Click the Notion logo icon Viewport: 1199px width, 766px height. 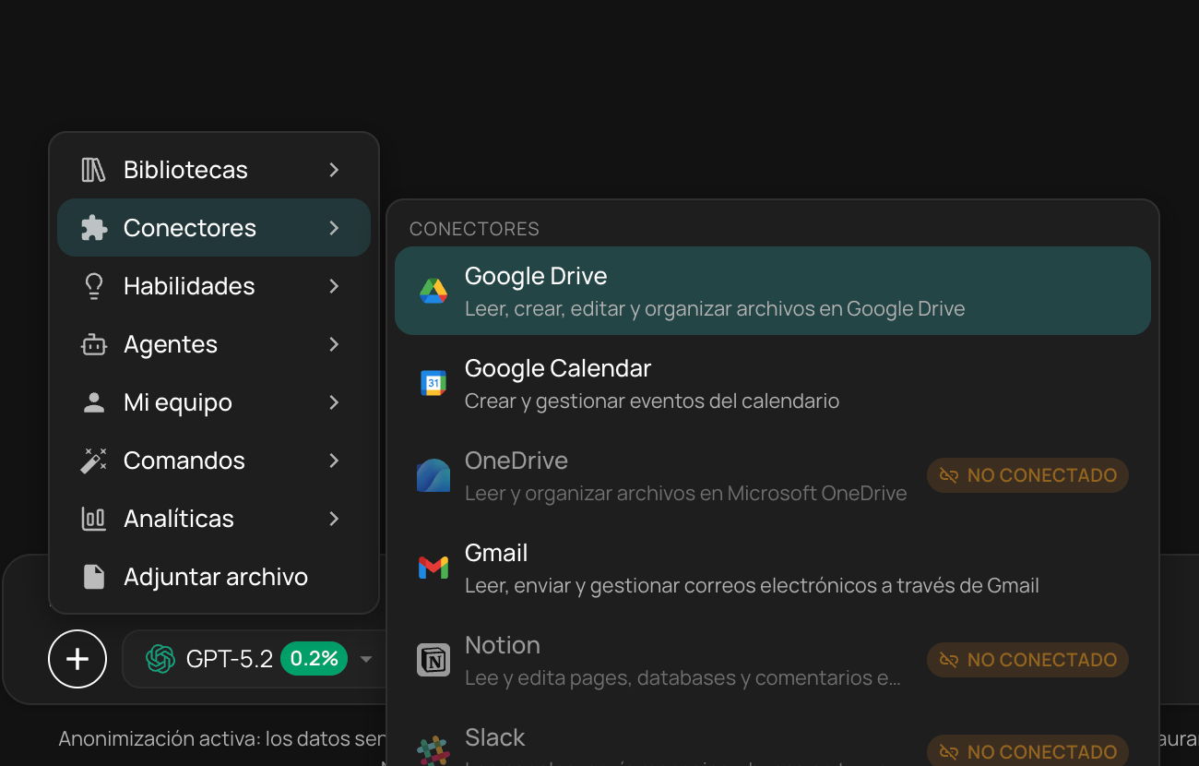[x=433, y=660]
